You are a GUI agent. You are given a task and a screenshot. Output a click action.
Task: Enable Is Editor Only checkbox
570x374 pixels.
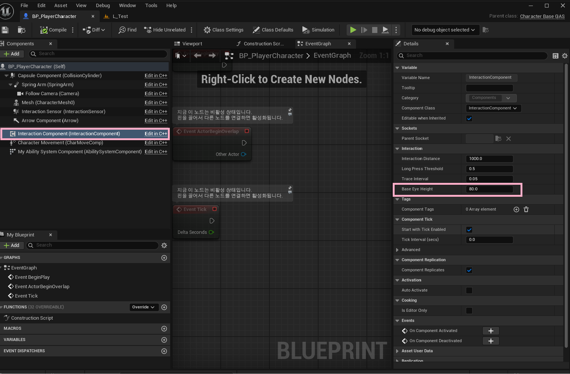(469, 311)
